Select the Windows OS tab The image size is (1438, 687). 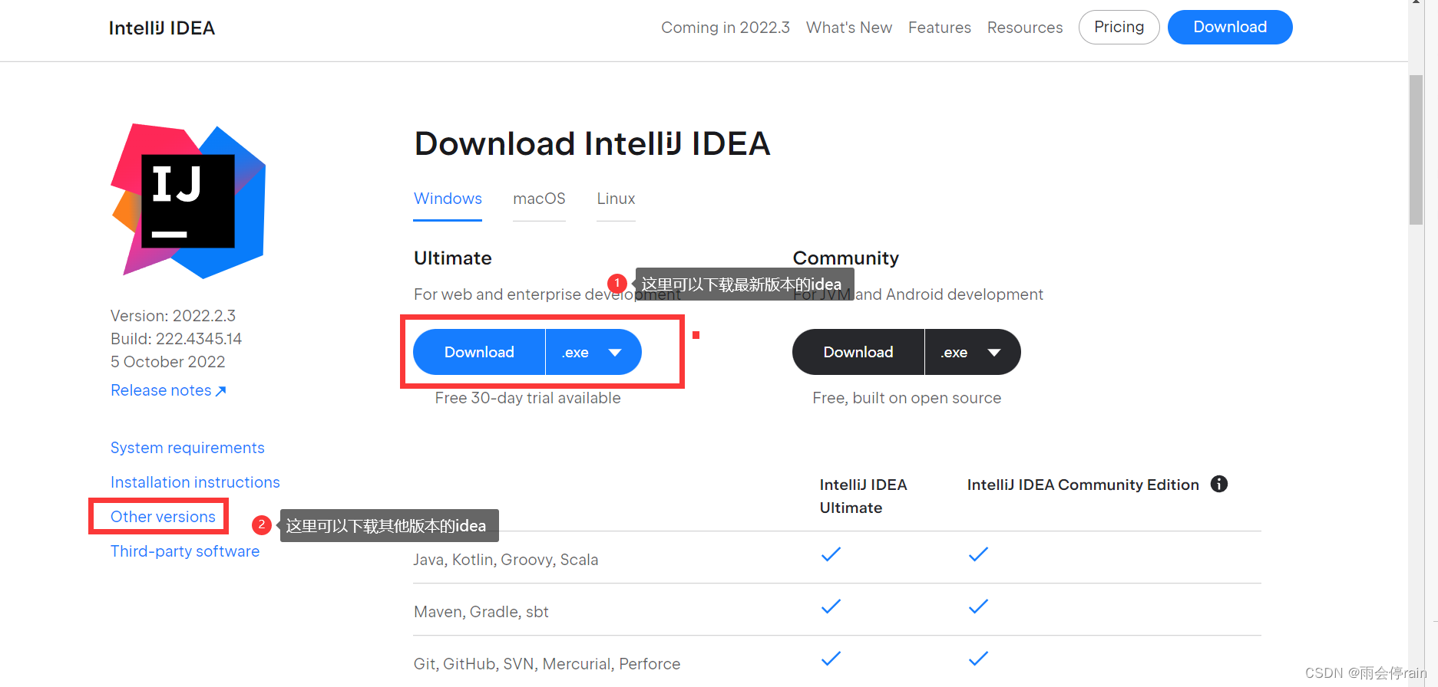(x=448, y=199)
